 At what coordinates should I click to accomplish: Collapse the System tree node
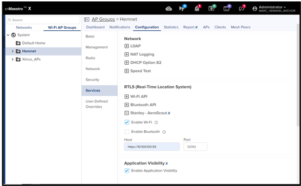pos(8,35)
